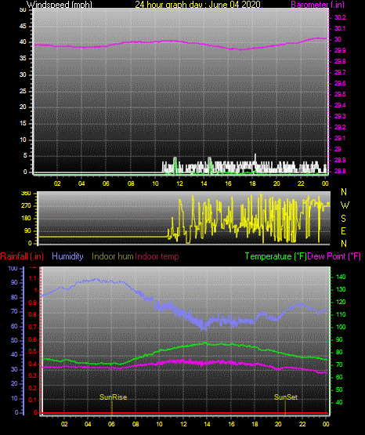The width and height of the screenshot is (365, 435).
Task: Click the Humidity legend label
Action: click(x=67, y=256)
